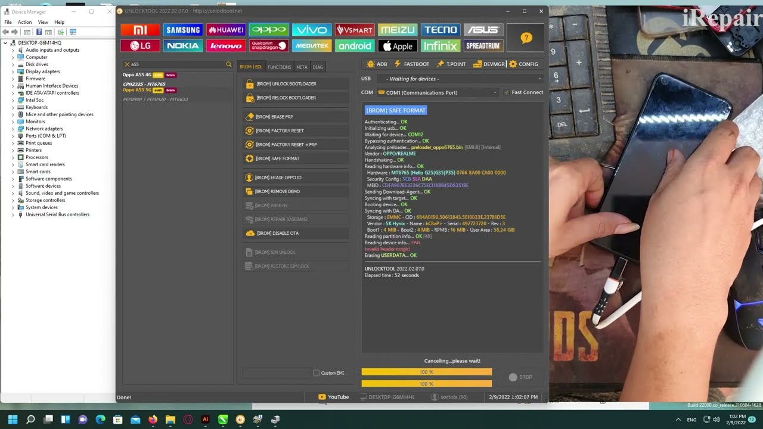Select the MediaTek brand logo
The width and height of the screenshot is (763, 429).
[x=312, y=46]
